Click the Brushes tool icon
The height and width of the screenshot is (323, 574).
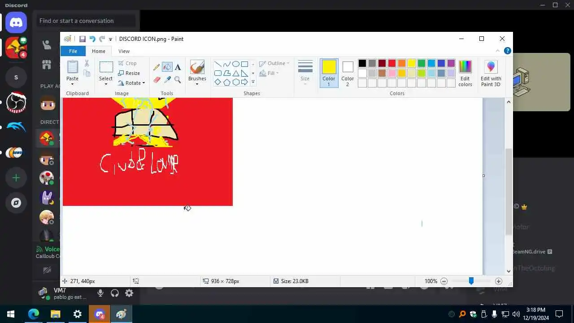click(x=197, y=67)
